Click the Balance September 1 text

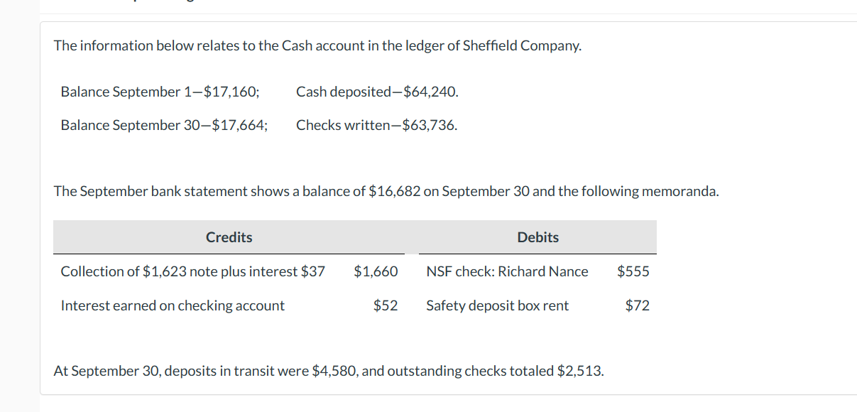click(160, 92)
